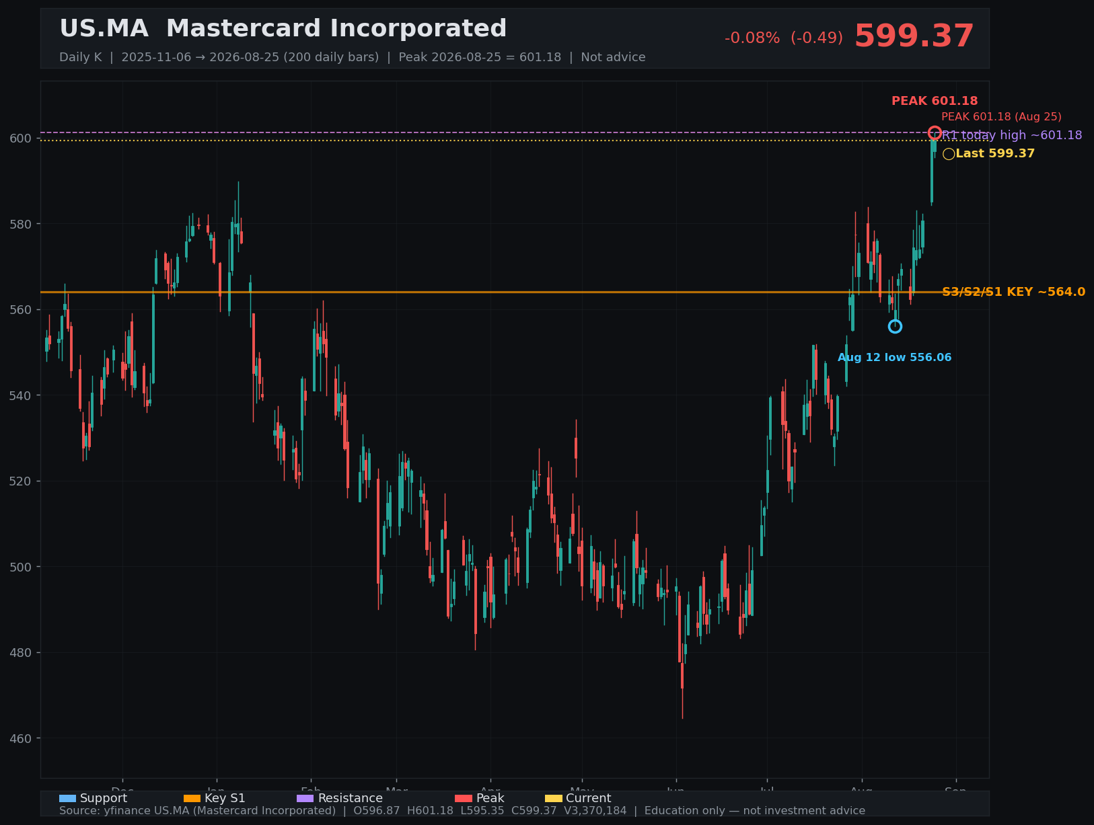Click the 520 y-axis tick label
The height and width of the screenshot is (825, 1094).
pos(20,481)
